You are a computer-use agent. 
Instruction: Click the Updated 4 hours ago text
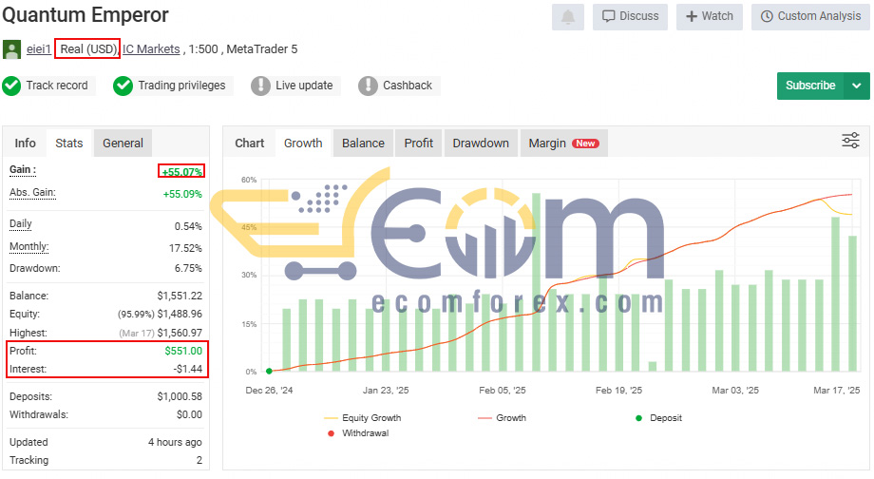[175, 442]
